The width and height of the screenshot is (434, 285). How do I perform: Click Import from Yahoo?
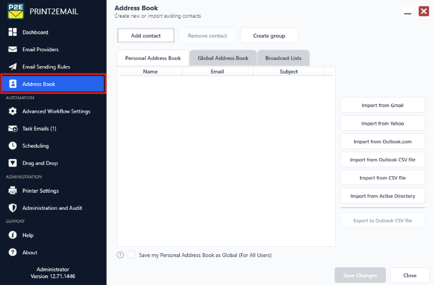(x=382, y=123)
